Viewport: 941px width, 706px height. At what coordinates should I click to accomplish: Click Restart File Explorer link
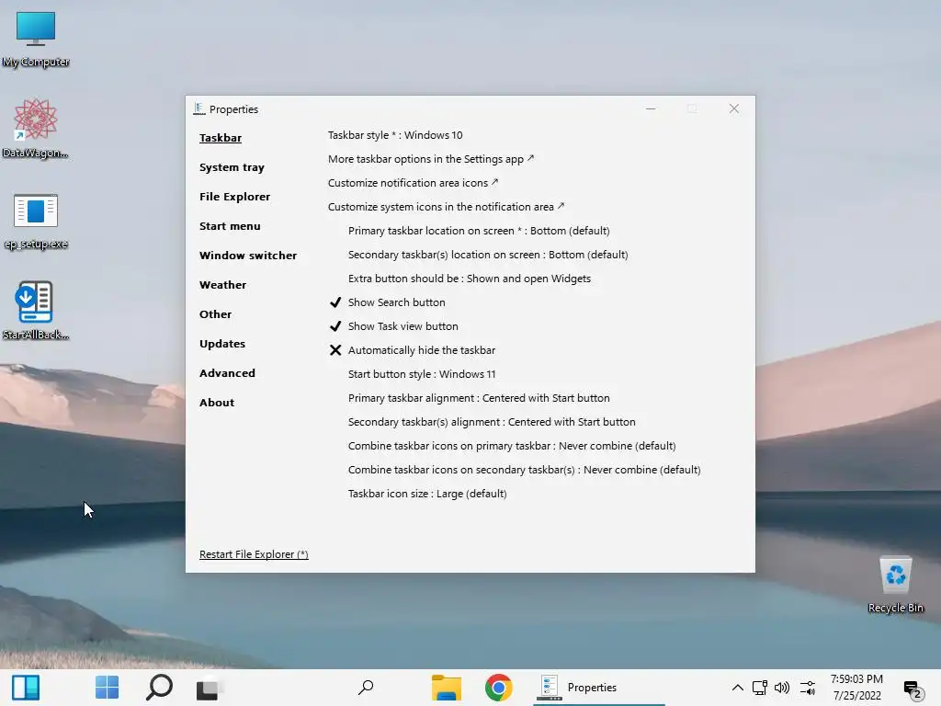click(254, 554)
